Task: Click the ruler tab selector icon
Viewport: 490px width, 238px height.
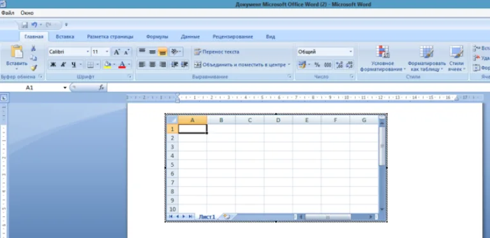Action: (x=4, y=98)
